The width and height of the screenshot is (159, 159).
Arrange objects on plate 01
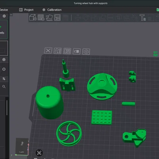(x=67, y=51)
